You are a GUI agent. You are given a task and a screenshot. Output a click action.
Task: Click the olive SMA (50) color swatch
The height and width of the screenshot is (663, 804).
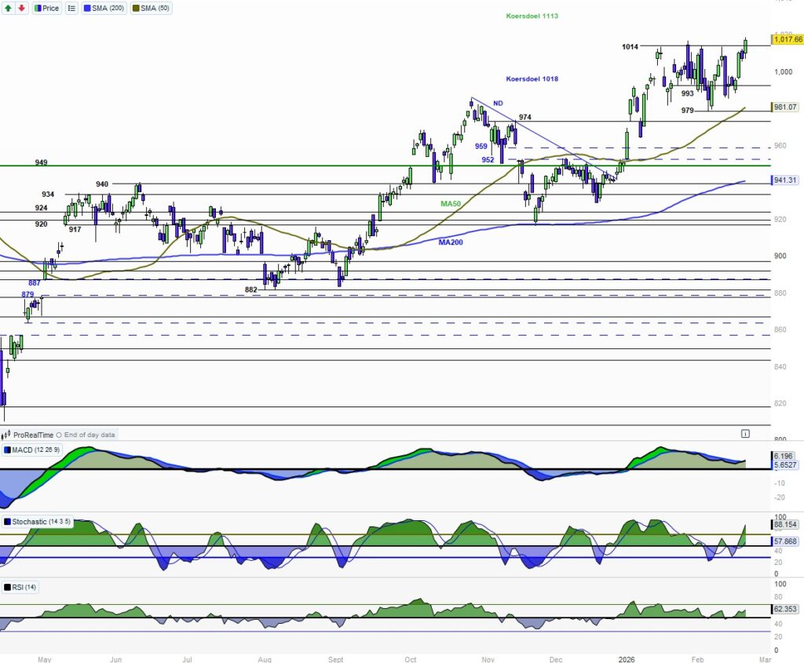click(x=135, y=8)
